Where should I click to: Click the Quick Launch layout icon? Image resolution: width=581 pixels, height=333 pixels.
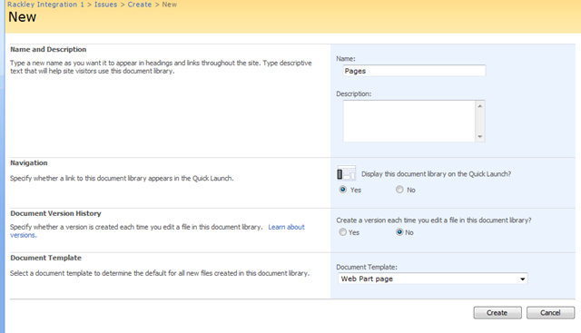(346, 173)
